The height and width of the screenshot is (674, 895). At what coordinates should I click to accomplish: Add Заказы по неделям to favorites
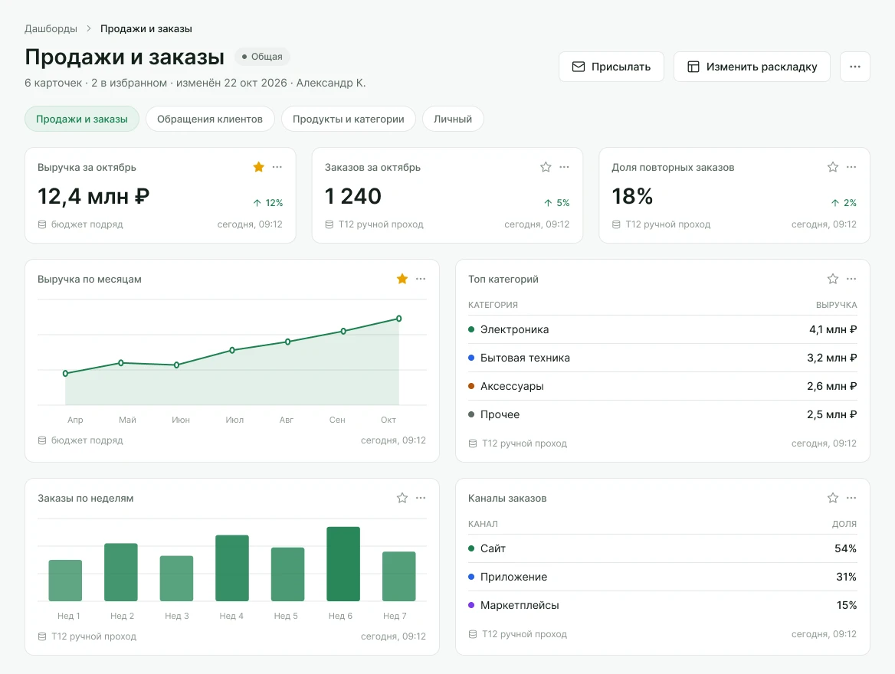[402, 498]
